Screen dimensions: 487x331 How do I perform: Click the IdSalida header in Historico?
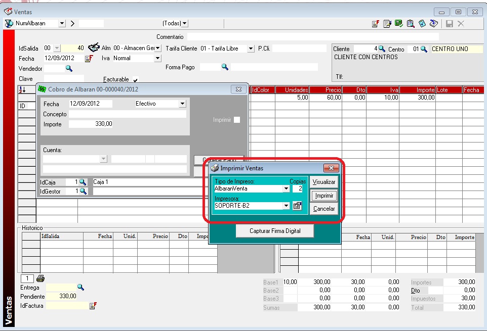pyautogui.click(x=62, y=236)
